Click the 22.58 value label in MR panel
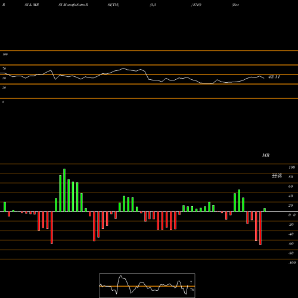The width and height of the screenshot is (298, 298). 277,174
